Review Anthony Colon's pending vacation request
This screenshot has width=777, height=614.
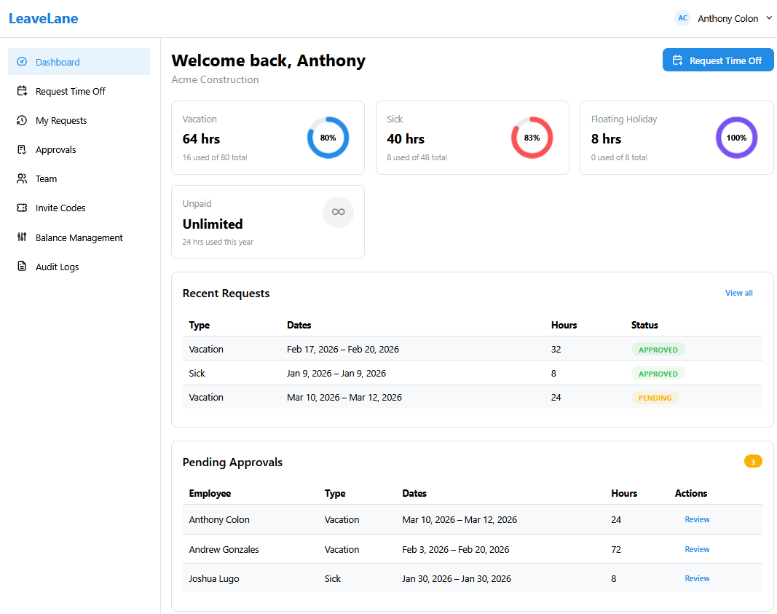point(697,519)
